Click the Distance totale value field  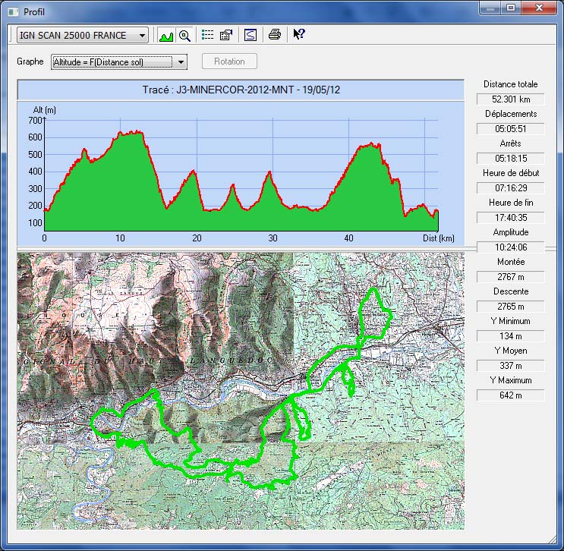(510, 99)
